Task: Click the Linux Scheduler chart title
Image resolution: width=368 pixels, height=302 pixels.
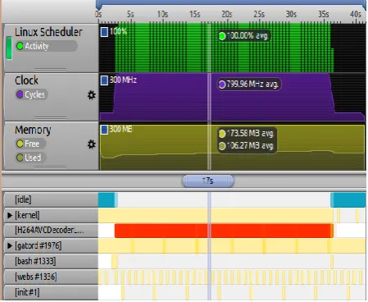Action: 48,32
